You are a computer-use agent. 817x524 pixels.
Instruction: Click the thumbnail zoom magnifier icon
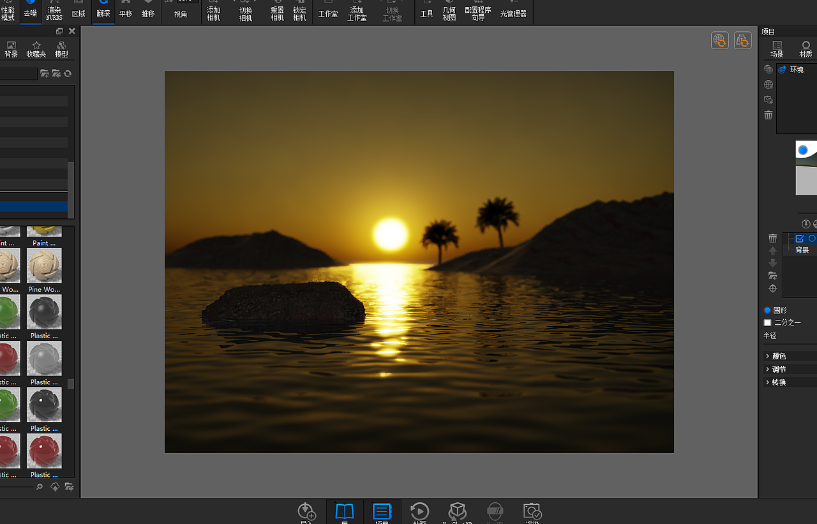[x=40, y=487]
